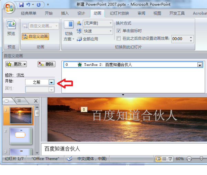Screen dimensions: 207x175
Task: Select TextBox 2 animation list entry
Action: (x=133, y=65)
